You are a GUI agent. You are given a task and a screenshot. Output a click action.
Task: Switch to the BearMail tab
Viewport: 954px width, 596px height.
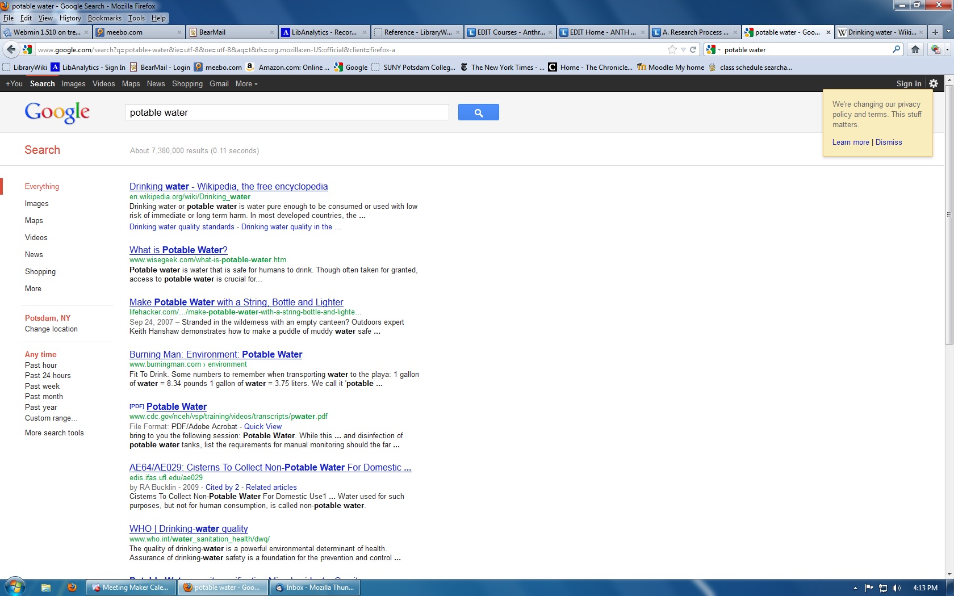click(x=231, y=32)
